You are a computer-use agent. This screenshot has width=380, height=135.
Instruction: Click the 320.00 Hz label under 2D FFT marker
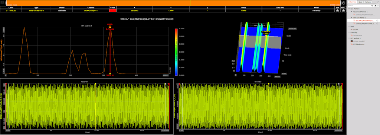click(x=110, y=75)
